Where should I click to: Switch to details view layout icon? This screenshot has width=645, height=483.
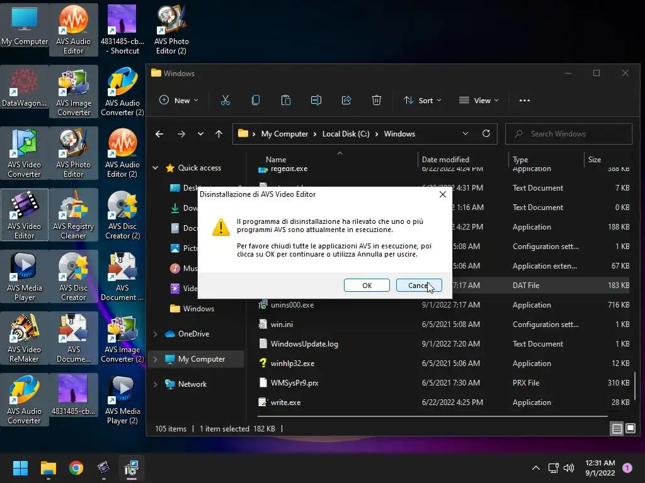[617, 429]
